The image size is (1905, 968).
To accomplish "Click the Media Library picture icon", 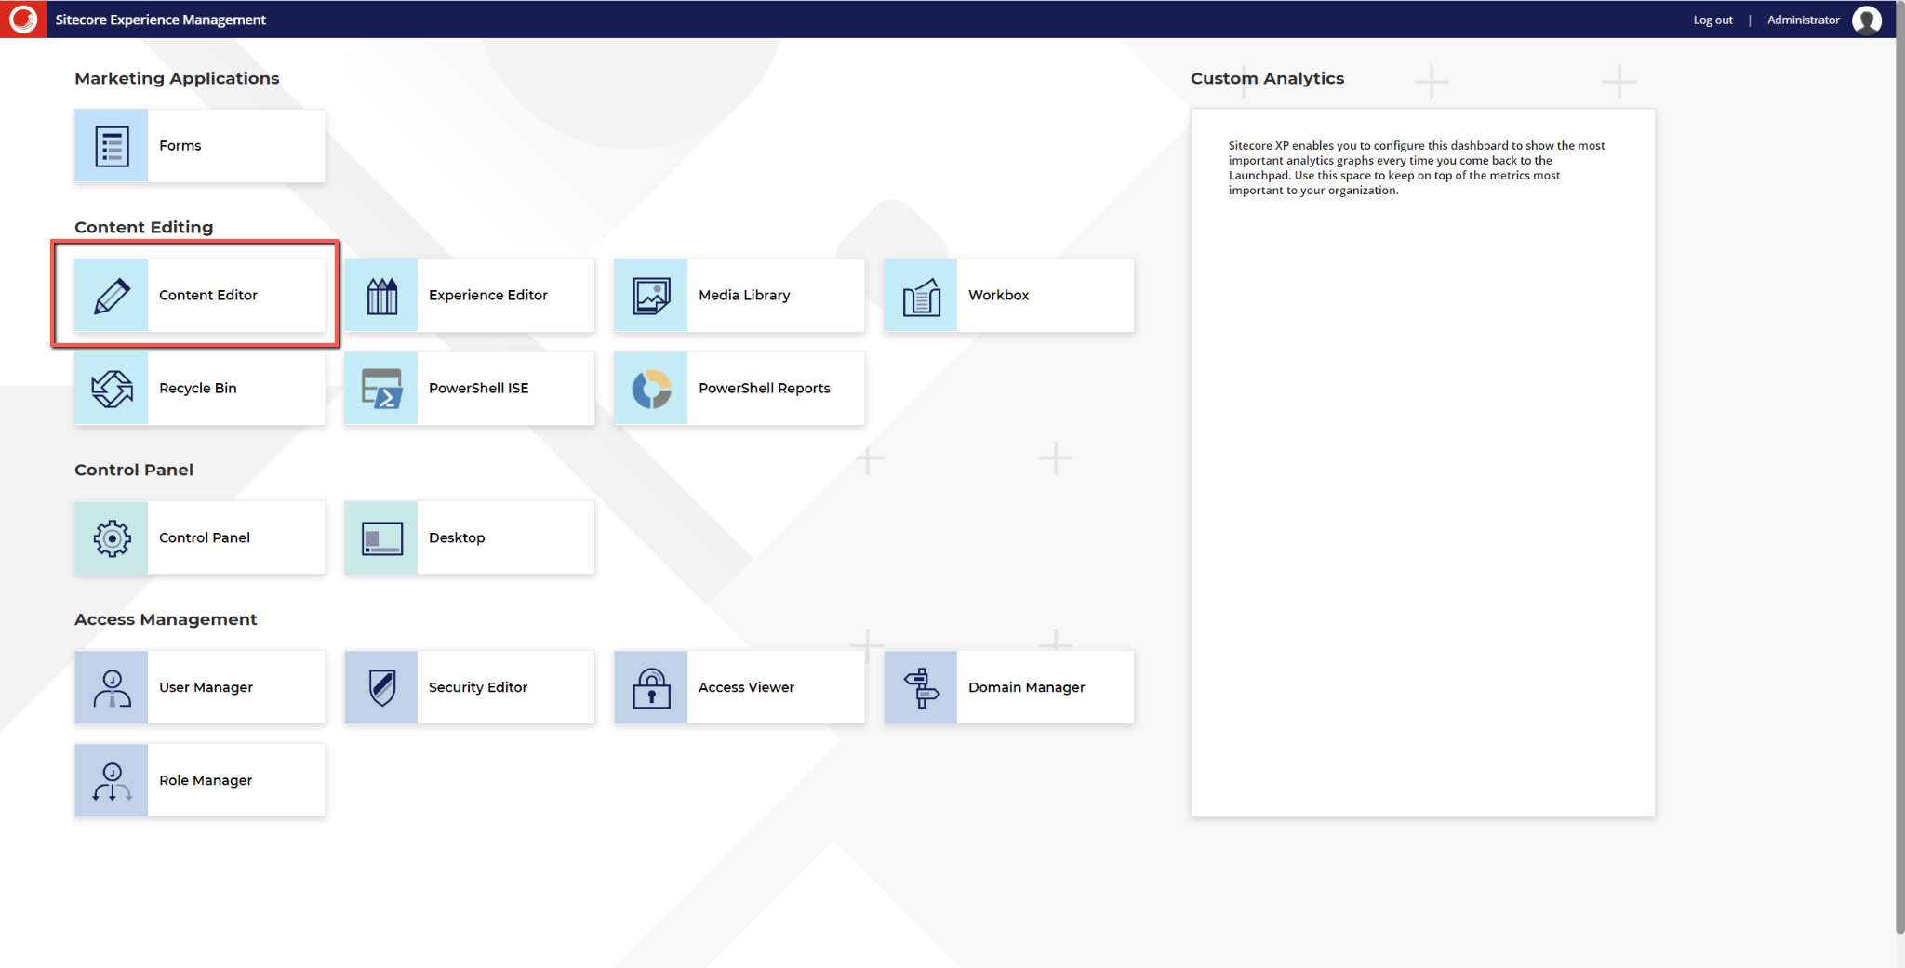I will (x=651, y=296).
